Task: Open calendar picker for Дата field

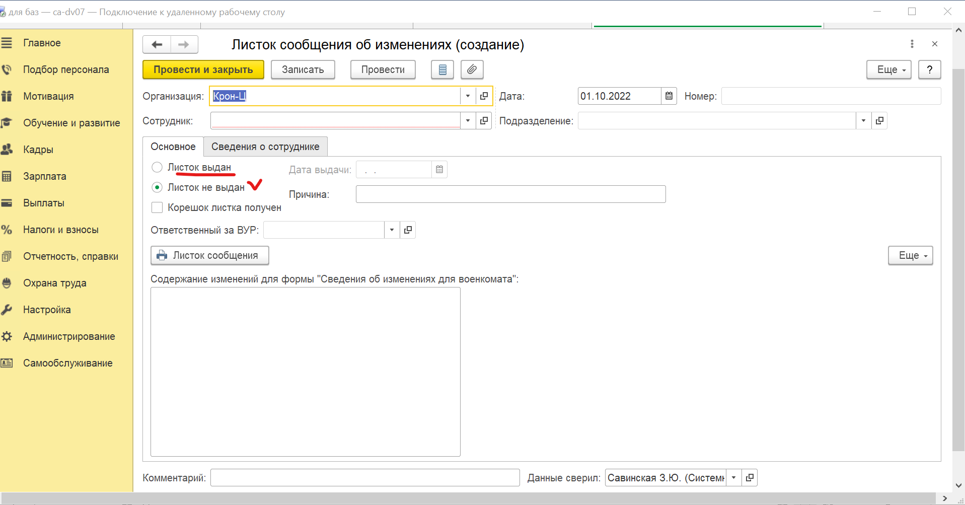Action: point(669,96)
